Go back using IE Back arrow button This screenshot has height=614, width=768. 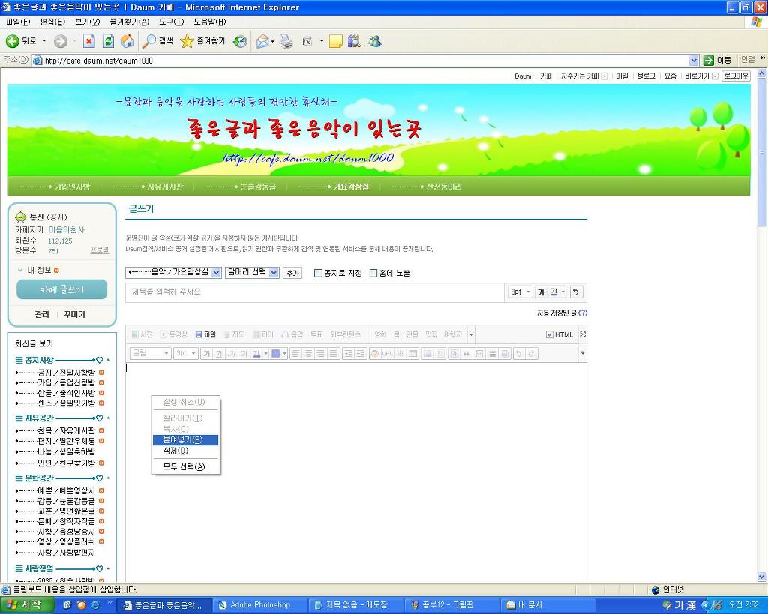tap(20, 42)
